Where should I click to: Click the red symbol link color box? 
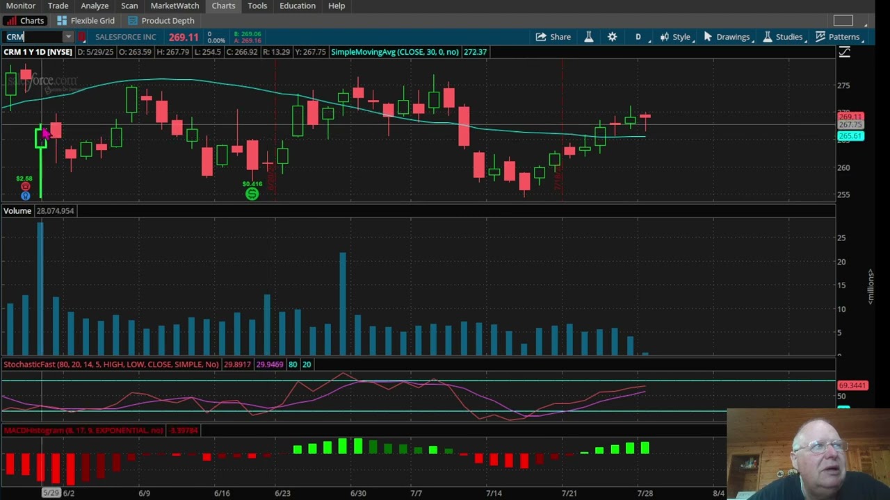(82, 37)
